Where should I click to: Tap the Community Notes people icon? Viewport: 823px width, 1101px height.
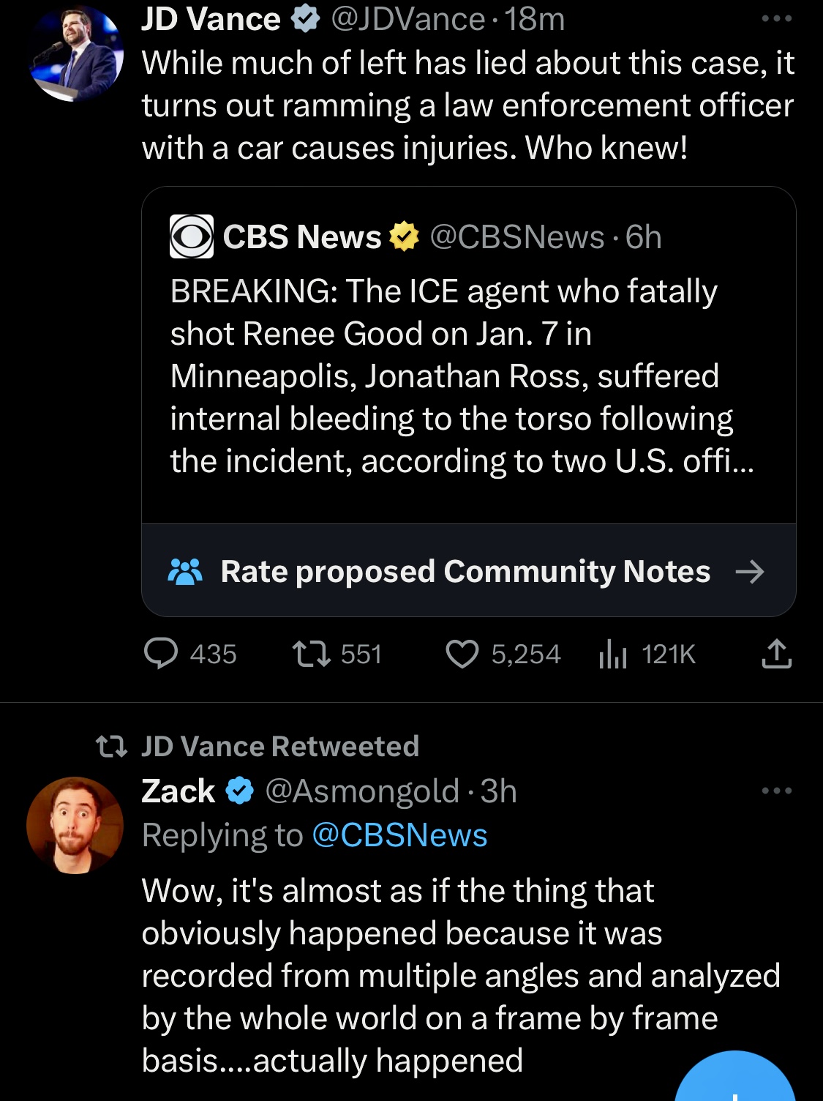[x=185, y=572]
